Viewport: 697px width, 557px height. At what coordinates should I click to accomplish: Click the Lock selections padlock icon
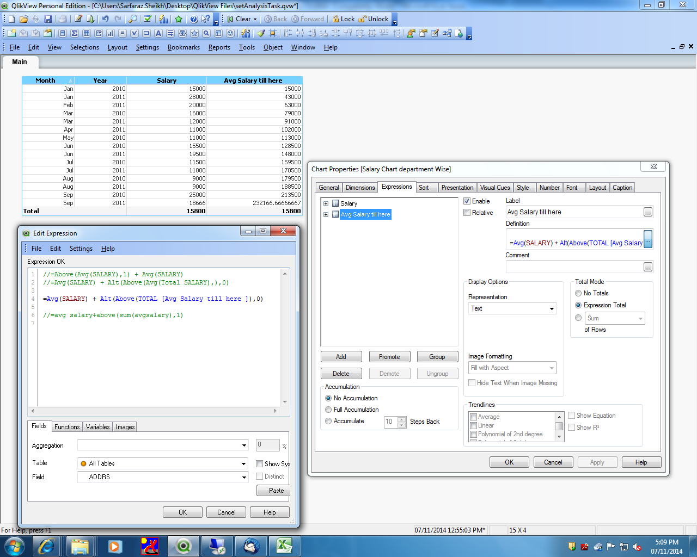tap(336, 19)
